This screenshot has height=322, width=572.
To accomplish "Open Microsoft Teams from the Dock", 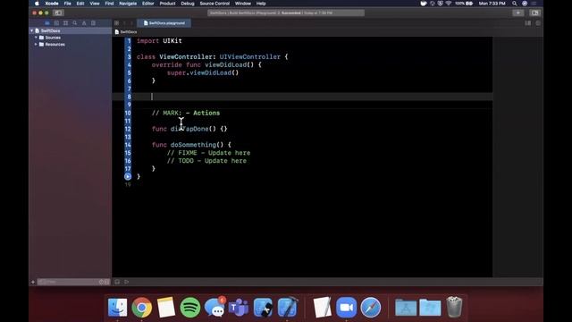I will coord(239,307).
